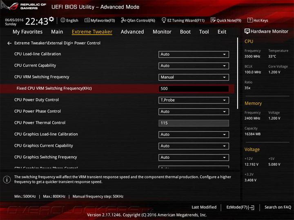Image resolution: width=294 pixels, height=220 pixels.
Task: Click the memory capacity 16384 MB value
Action: pyautogui.click(x=253, y=134)
